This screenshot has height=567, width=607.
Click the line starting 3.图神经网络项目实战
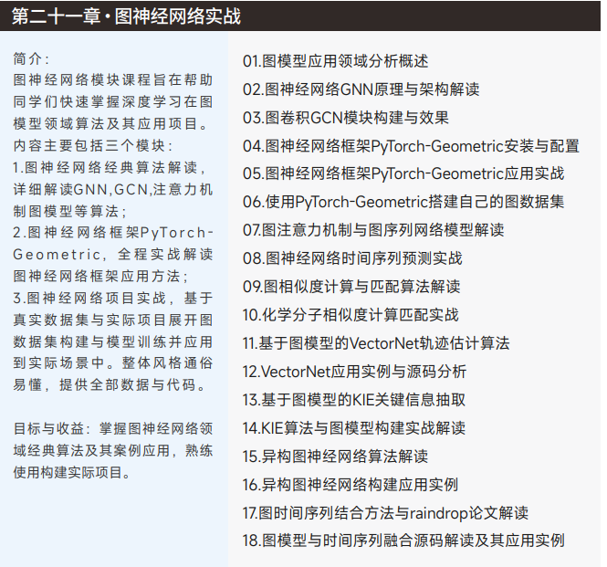113,298
